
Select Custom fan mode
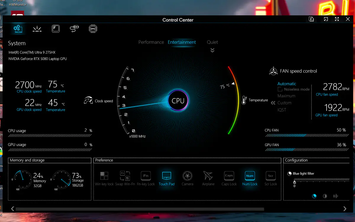pyautogui.click(x=284, y=103)
